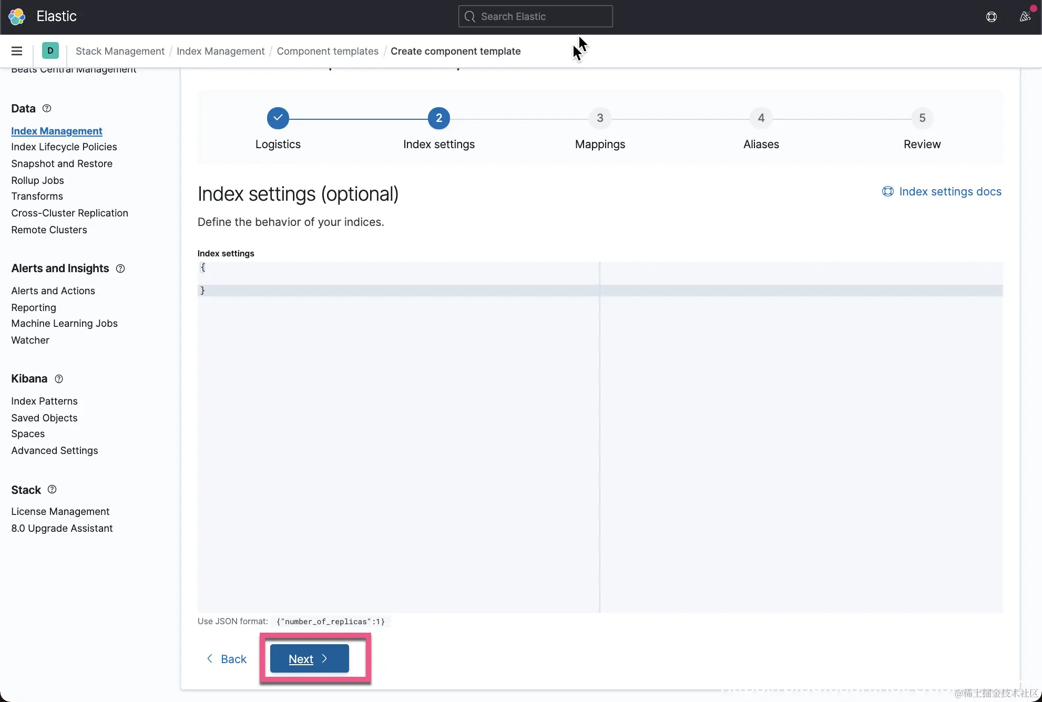This screenshot has height=702, width=1042.
Task: Jump to step 3 Mappings
Action: (600, 119)
